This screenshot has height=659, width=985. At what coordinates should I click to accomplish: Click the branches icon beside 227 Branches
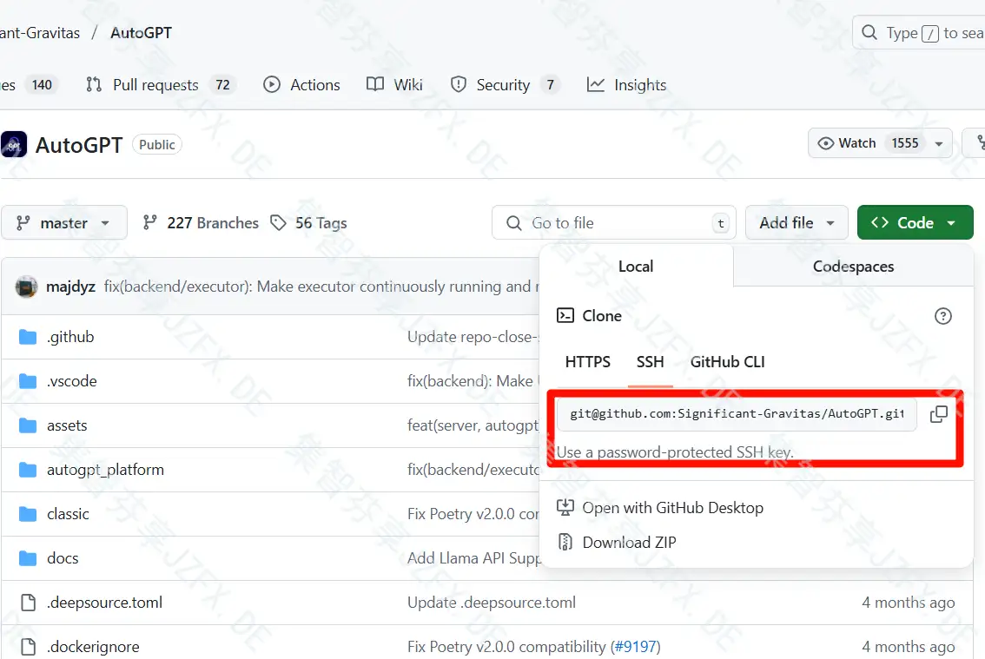pos(149,222)
